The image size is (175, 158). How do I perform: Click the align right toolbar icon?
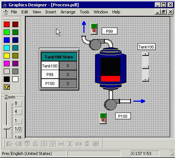pyautogui.click(x=18, y=144)
